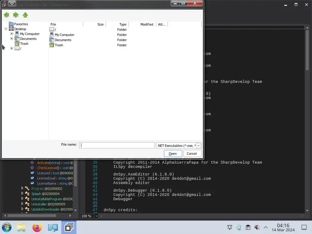Image resolution: width=312 pixels, height=234 pixels.
Task: Open clock showing 04:16
Action: 283,227
